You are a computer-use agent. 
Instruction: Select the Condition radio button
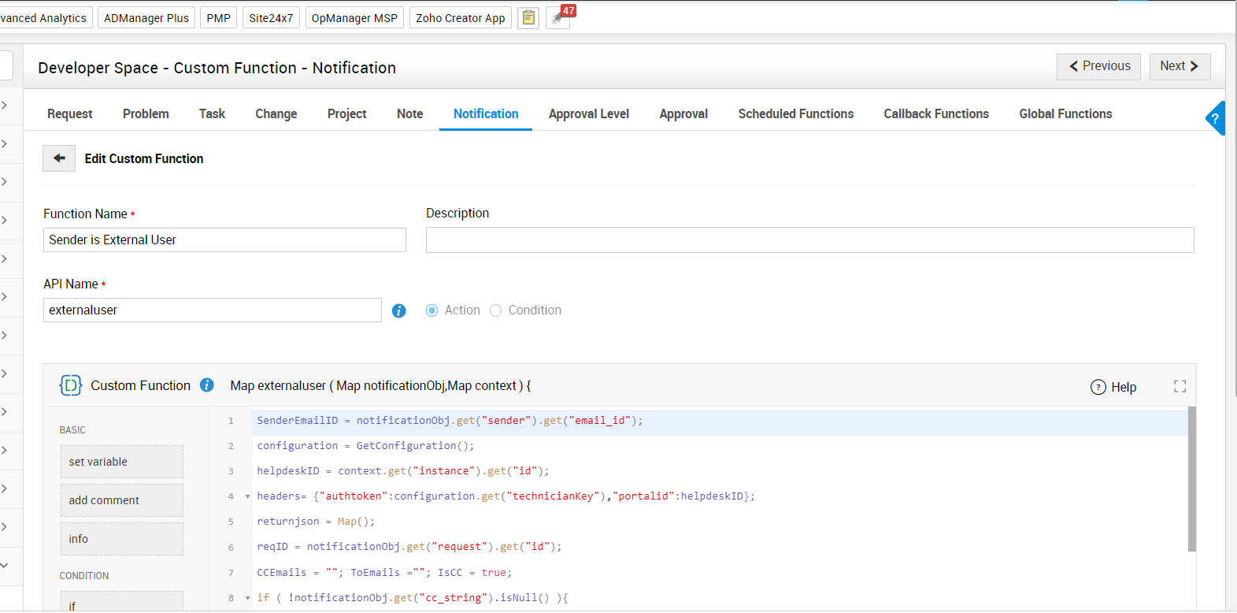coord(496,310)
